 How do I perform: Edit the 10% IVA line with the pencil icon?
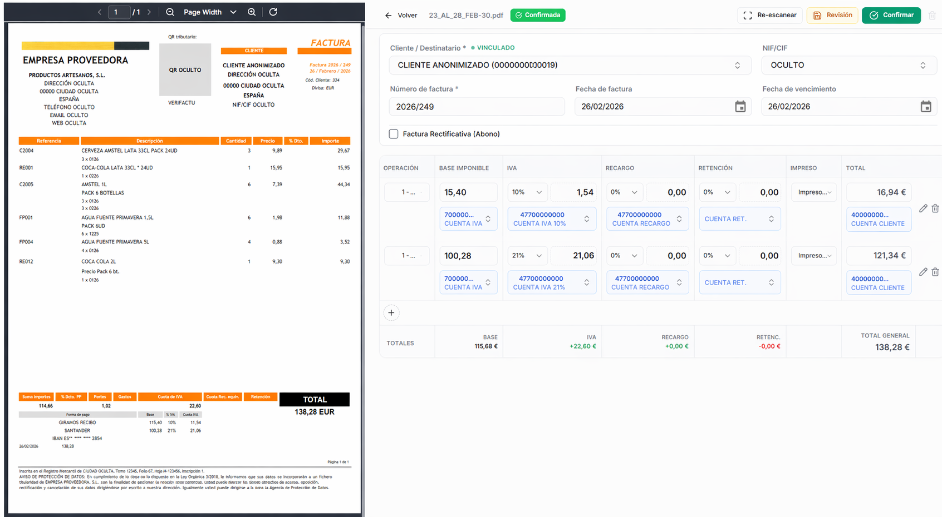[x=923, y=208]
